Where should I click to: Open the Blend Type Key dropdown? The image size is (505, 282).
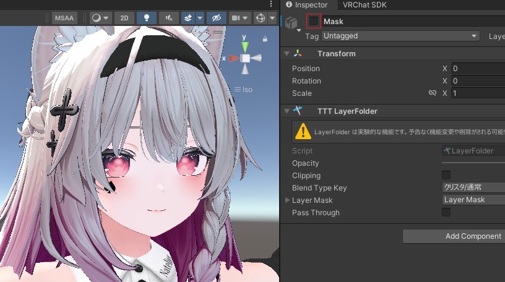(473, 187)
